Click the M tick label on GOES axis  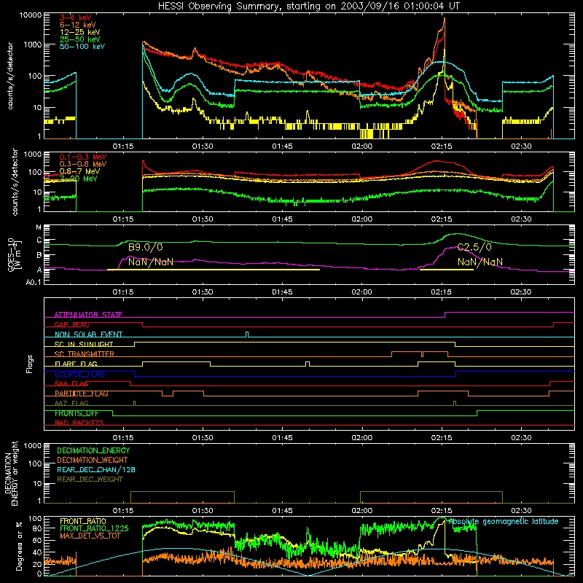click(39, 227)
